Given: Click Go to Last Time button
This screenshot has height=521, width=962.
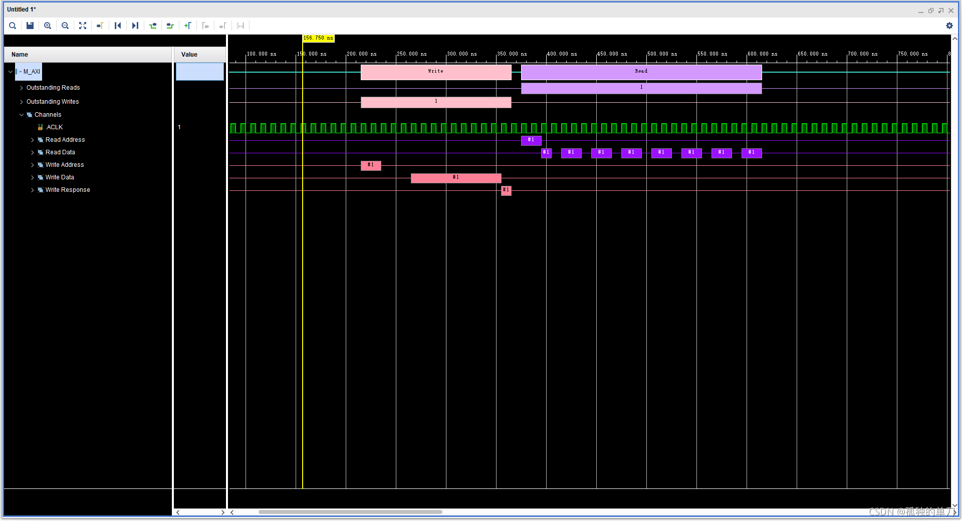Looking at the screenshot, I should [x=135, y=26].
